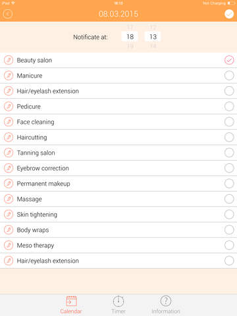Pick hour value 18 in time picker
Viewport: 237px width, 316px height.
coord(130,37)
